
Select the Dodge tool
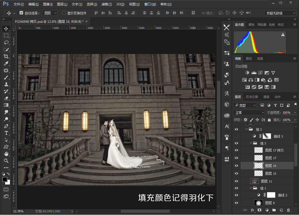tap(6, 119)
